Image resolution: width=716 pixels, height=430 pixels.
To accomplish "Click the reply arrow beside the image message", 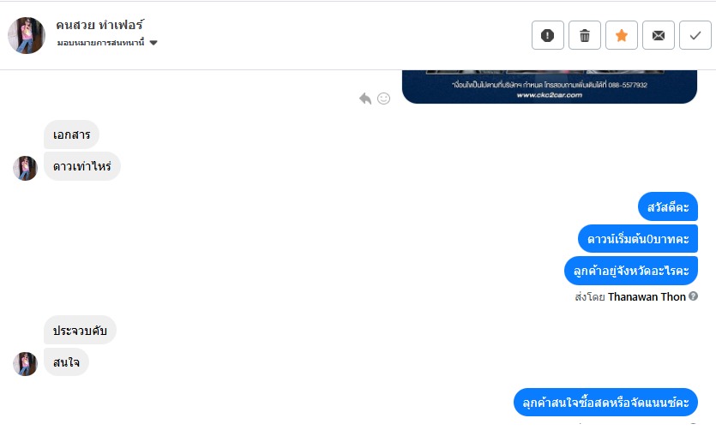I will pos(364,98).
